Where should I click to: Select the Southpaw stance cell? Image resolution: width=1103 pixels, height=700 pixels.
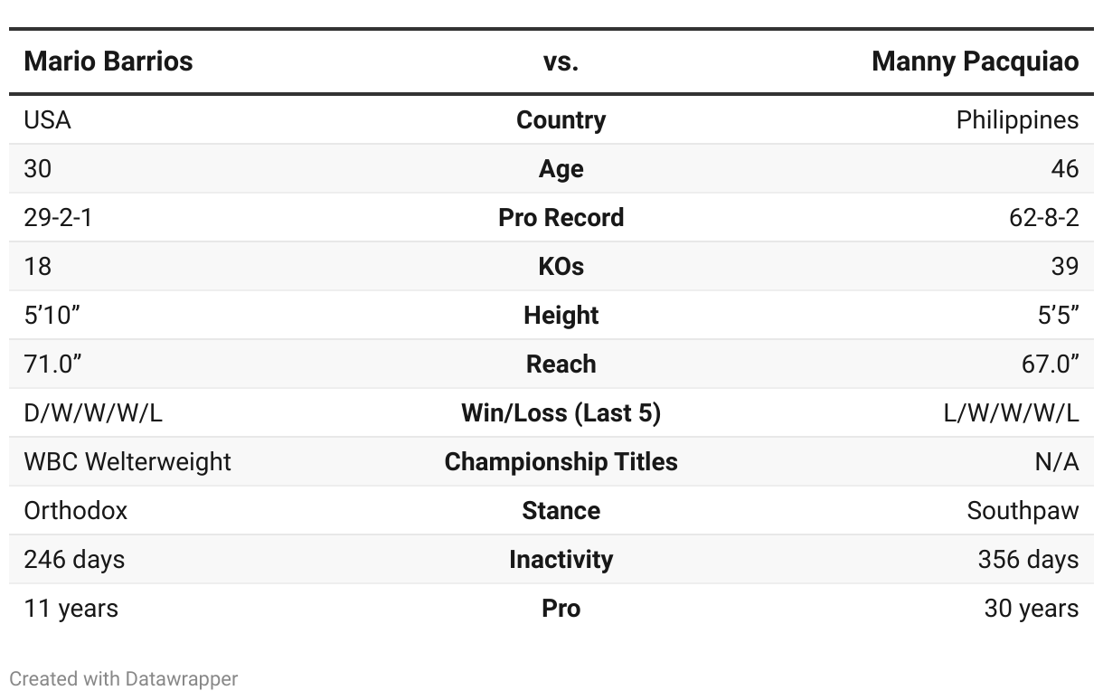tap(1023, 511)
